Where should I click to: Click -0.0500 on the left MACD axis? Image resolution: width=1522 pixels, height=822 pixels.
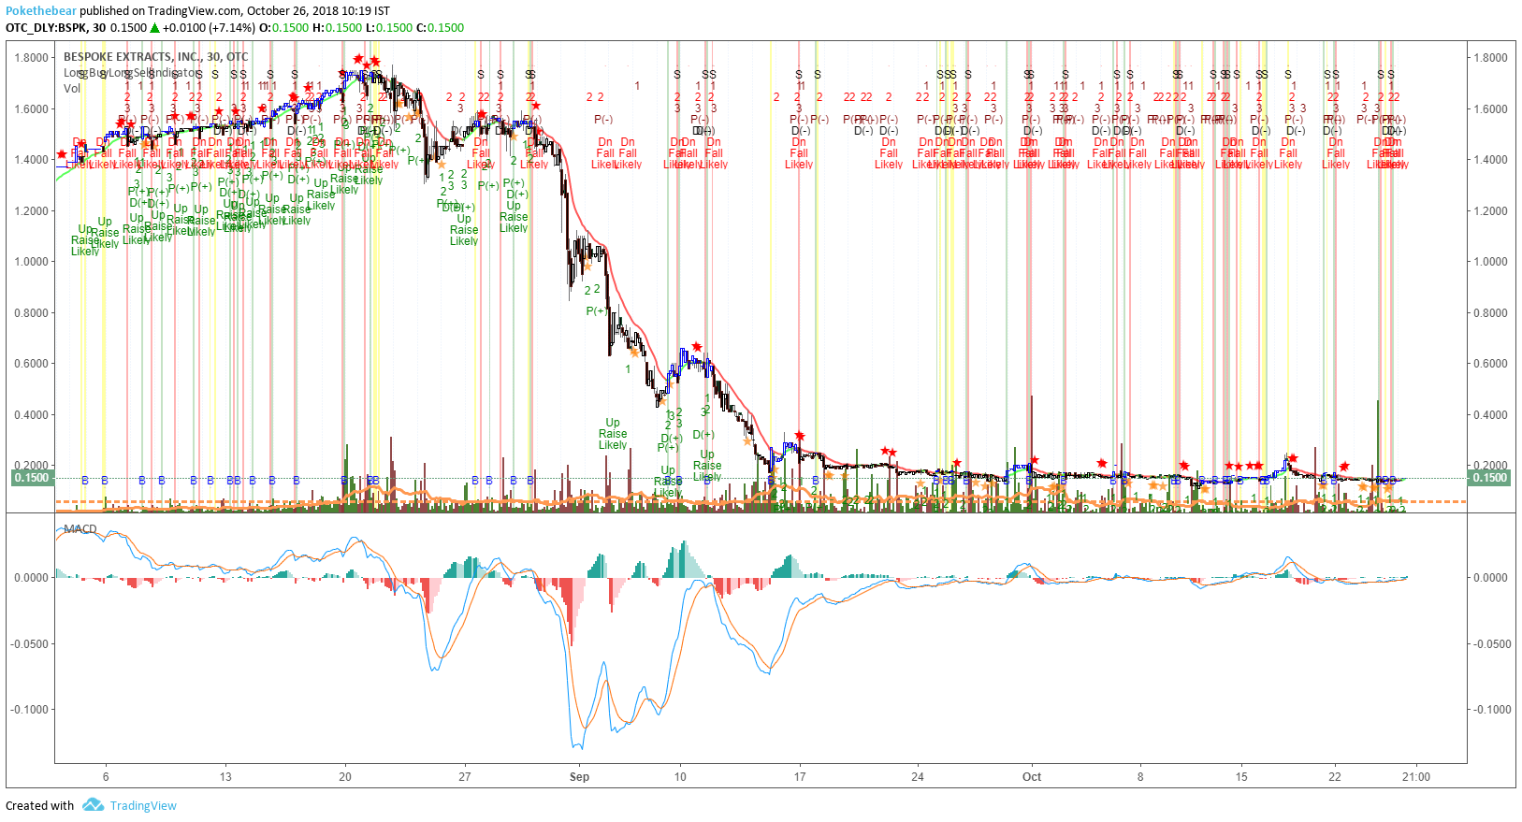click(x=29, y=644)
